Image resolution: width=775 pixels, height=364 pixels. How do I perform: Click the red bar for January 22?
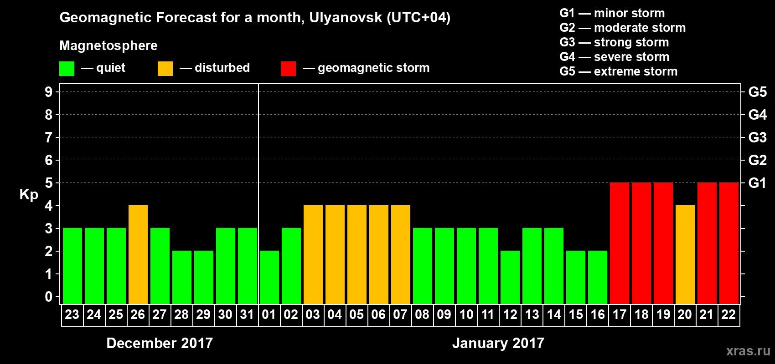point(729,243)
